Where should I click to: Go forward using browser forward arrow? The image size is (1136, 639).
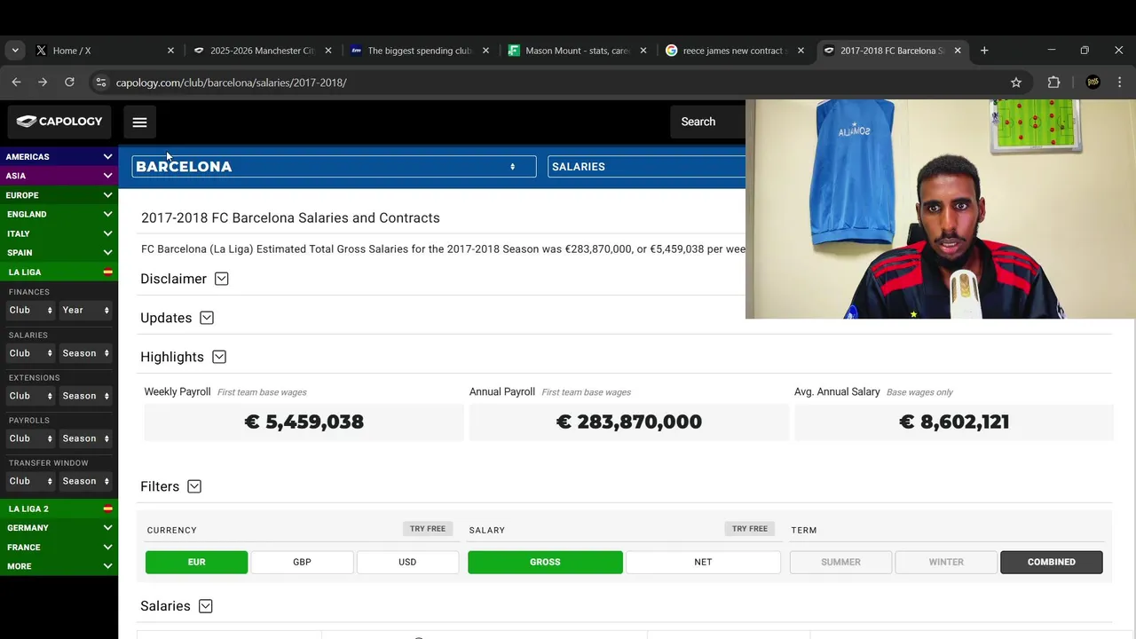tap(43, 83)
